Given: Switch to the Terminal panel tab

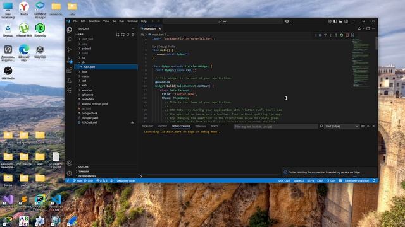Looking at the screenshot, I should pos(201,126).
